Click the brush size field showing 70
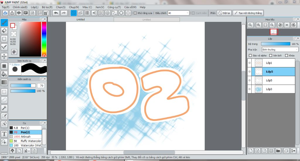The height and width of the screenshot is (161, 300). click(41, 85)
